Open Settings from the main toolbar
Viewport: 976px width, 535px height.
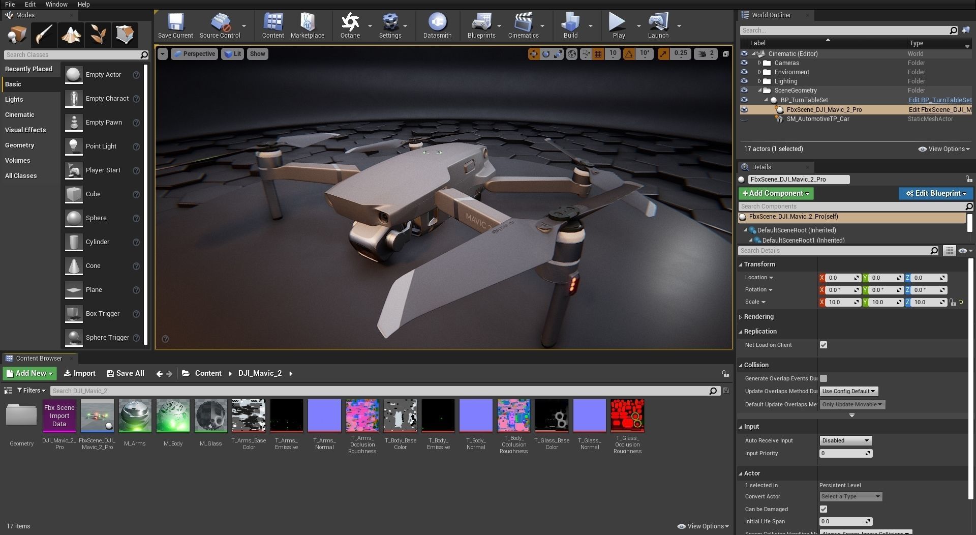[x=390, y=25]
